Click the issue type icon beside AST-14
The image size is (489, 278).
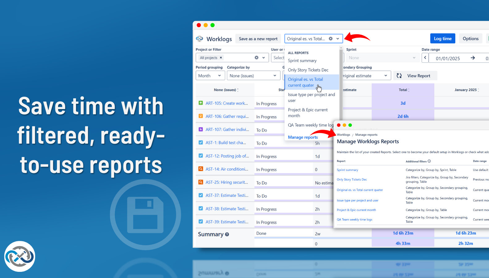click(201, 169)
